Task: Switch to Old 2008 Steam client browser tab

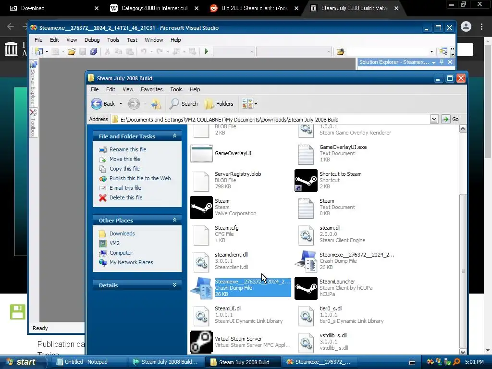Action: pos(254,8)
